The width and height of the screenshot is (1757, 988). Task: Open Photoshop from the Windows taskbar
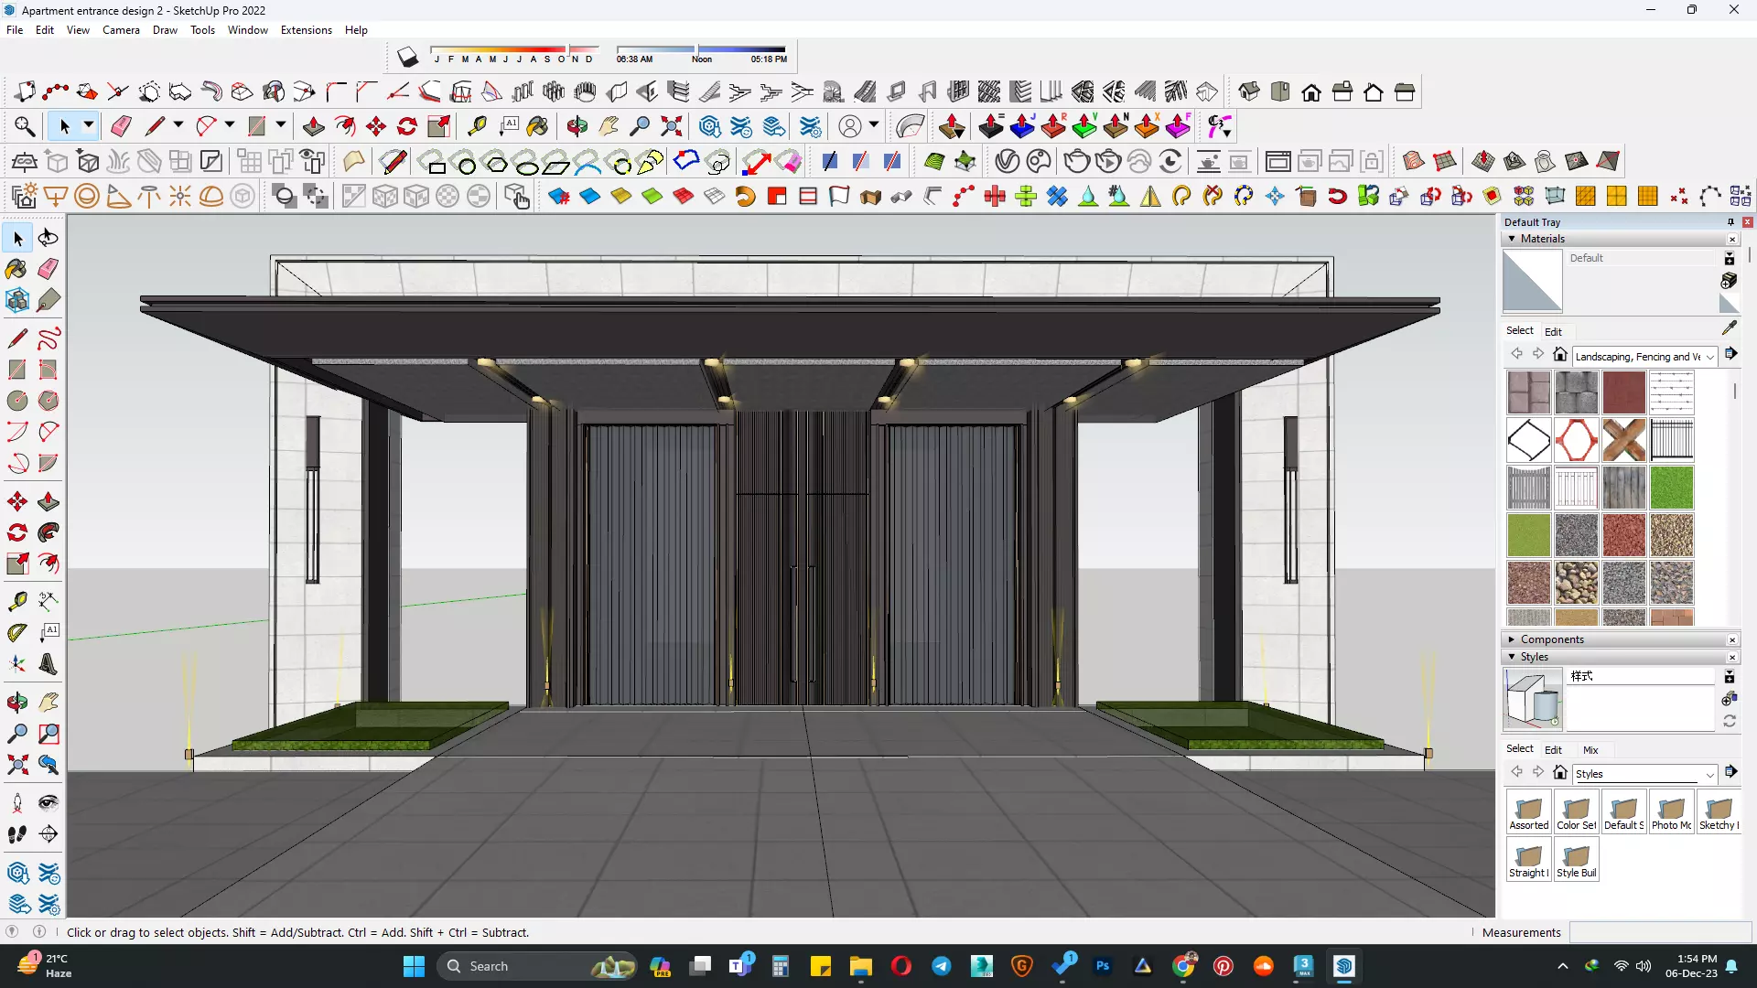coord(1103,966)
